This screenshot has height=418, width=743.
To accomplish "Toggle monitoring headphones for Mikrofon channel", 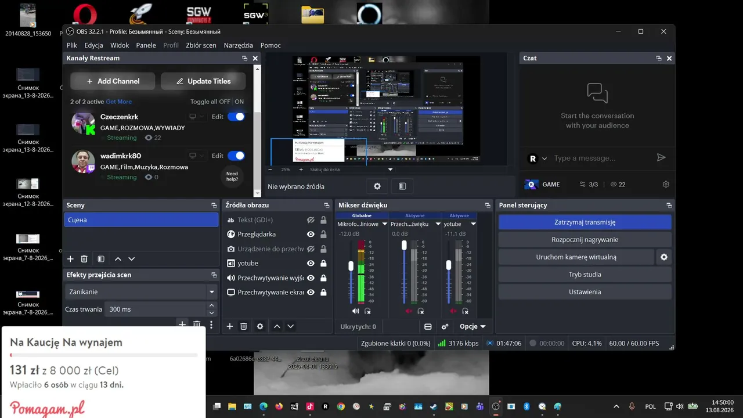I will [x=367, y=311].
